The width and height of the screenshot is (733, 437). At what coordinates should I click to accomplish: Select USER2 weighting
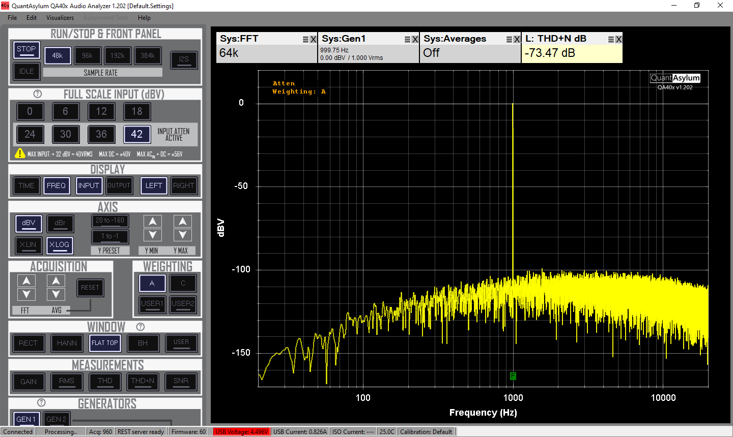(x=183, y=304)
